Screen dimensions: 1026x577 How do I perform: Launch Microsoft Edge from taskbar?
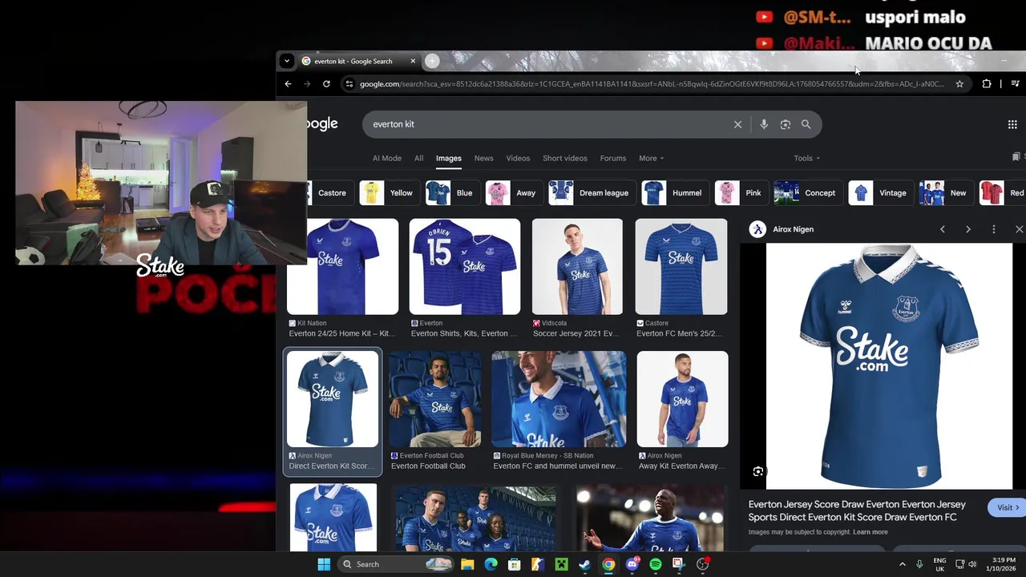click(491, 564)
